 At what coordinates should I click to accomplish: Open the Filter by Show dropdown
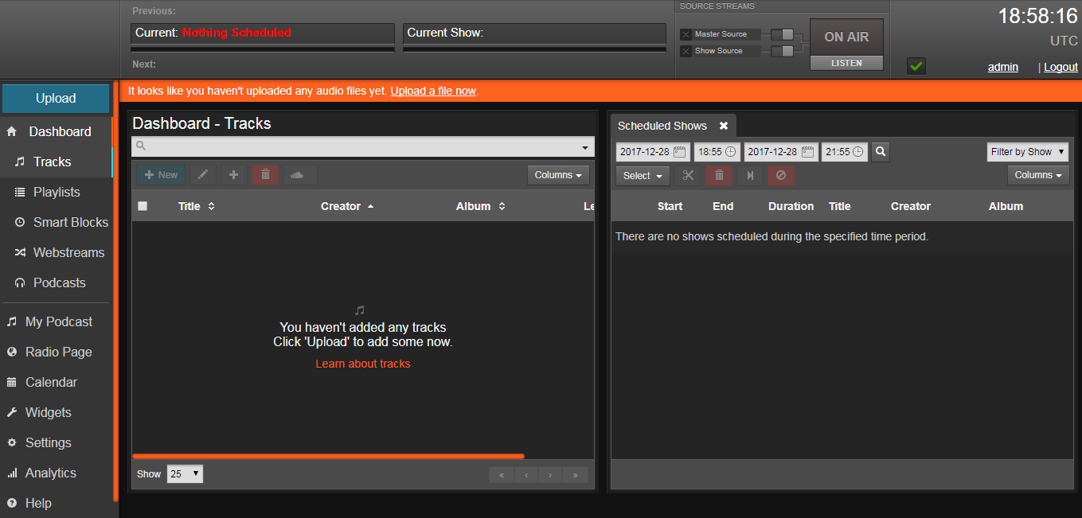(x=1028, y=152)
